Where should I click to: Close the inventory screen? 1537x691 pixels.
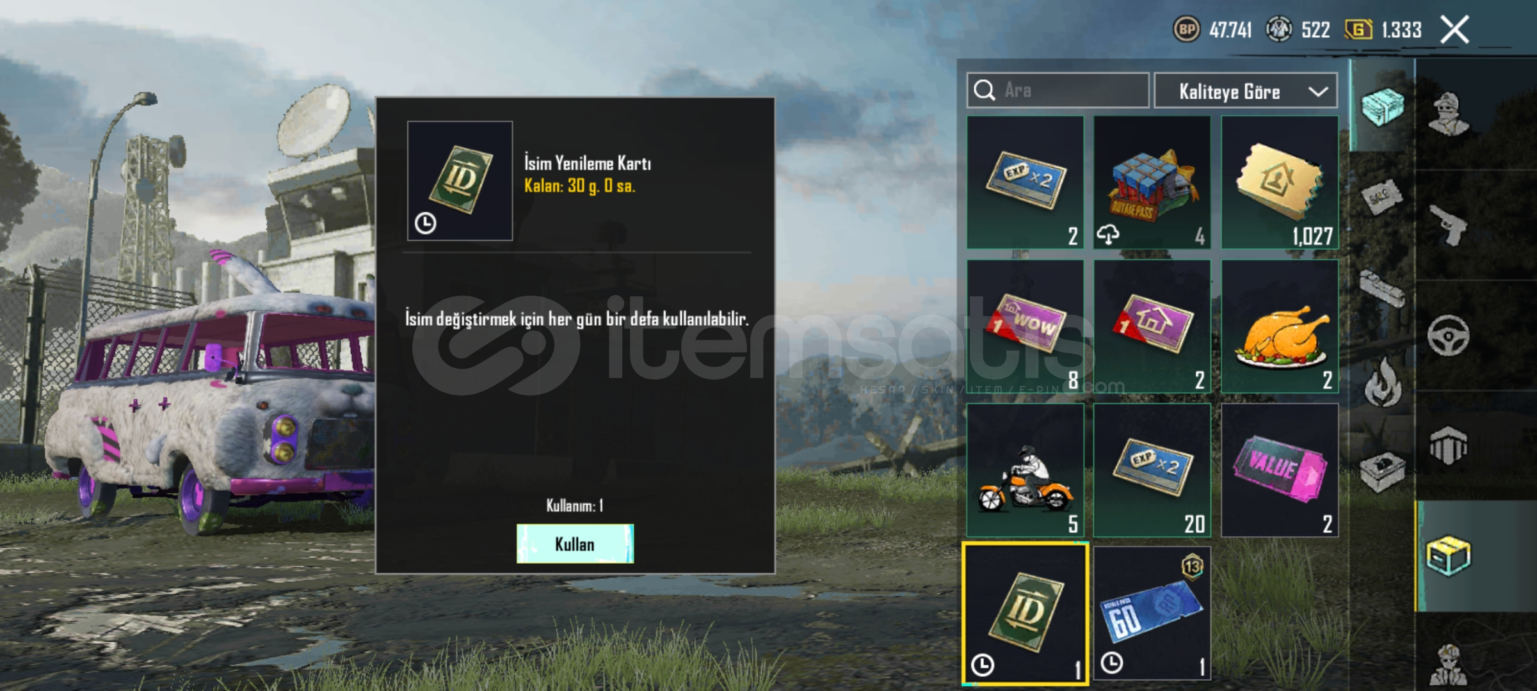(x=1454, y=29)
